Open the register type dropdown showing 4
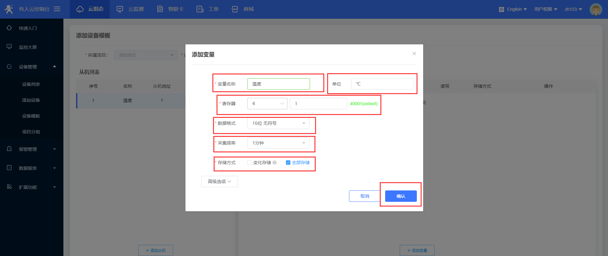 (267, 104)
